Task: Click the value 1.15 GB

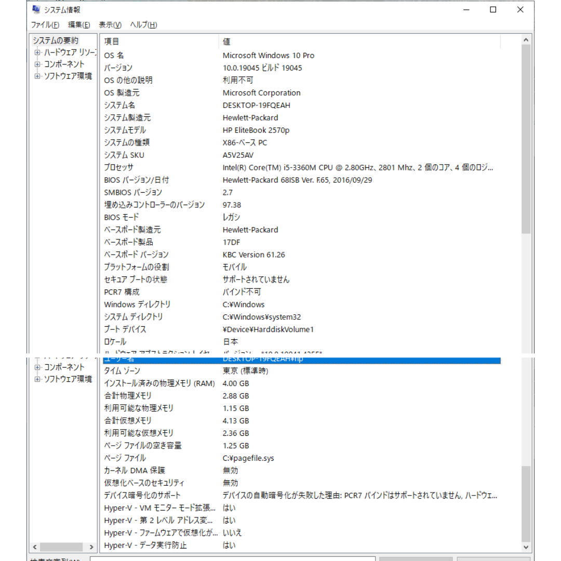Action: pyautogui.click(x=236, y=408)
